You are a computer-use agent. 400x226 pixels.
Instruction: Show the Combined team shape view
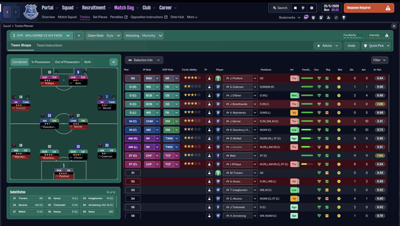pos(19,62)
